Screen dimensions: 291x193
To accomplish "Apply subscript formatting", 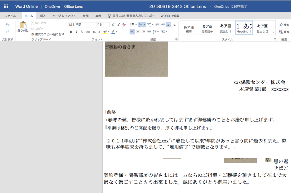I will point(94,32).
